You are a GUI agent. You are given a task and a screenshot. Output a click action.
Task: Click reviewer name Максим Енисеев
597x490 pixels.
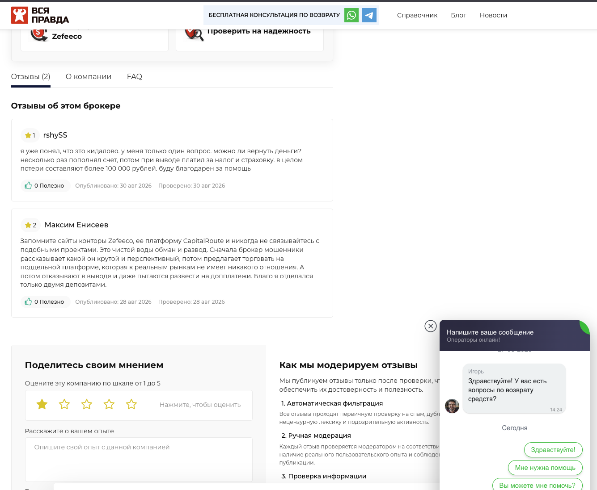click(76, 225)
